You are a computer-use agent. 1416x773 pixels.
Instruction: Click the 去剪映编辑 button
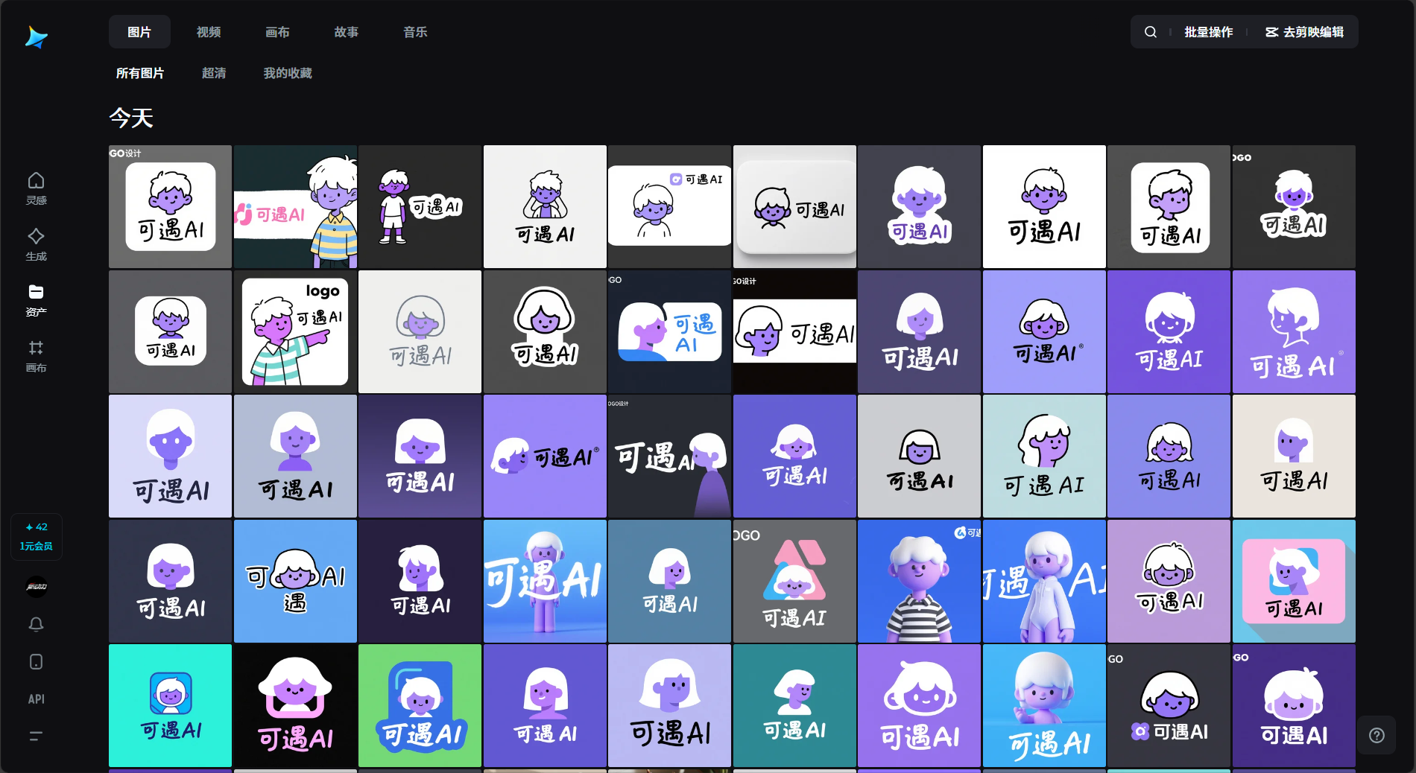pos(1304,32)
